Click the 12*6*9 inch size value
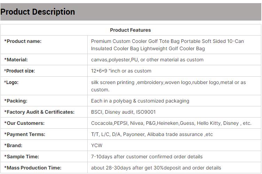Screen dimensions: 262x174 (x=121, y=71)
